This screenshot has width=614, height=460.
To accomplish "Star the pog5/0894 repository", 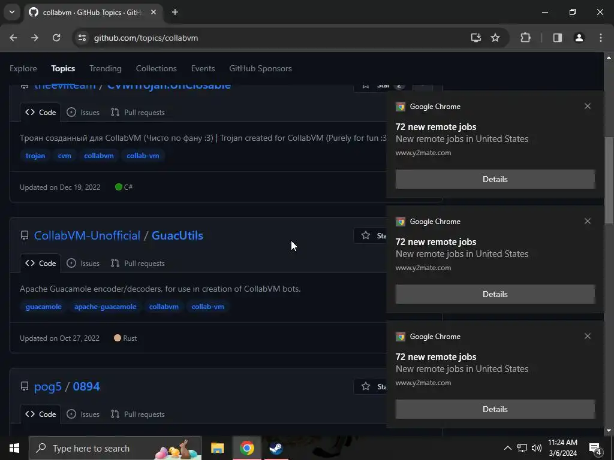I will tap(371, 386).
